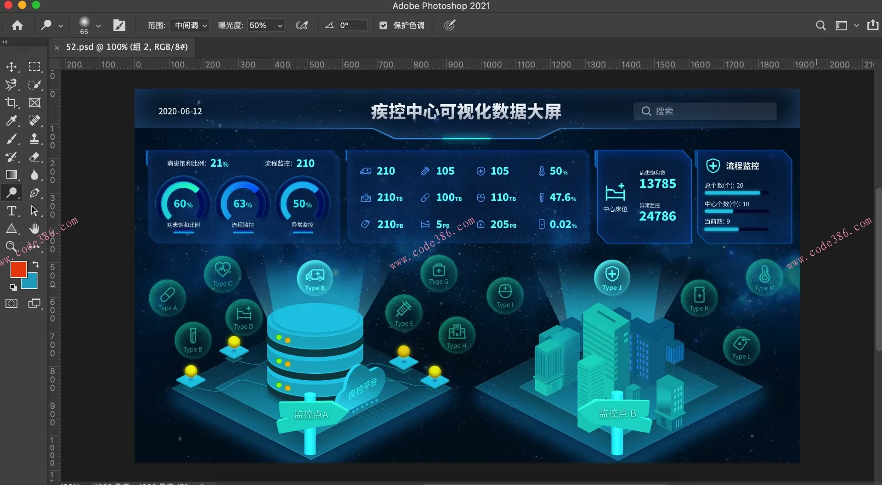Pick the Clone Stamp tool
The height and width of the screenshot is (485, 882).
pyautogui.click(x=34, y=138)
